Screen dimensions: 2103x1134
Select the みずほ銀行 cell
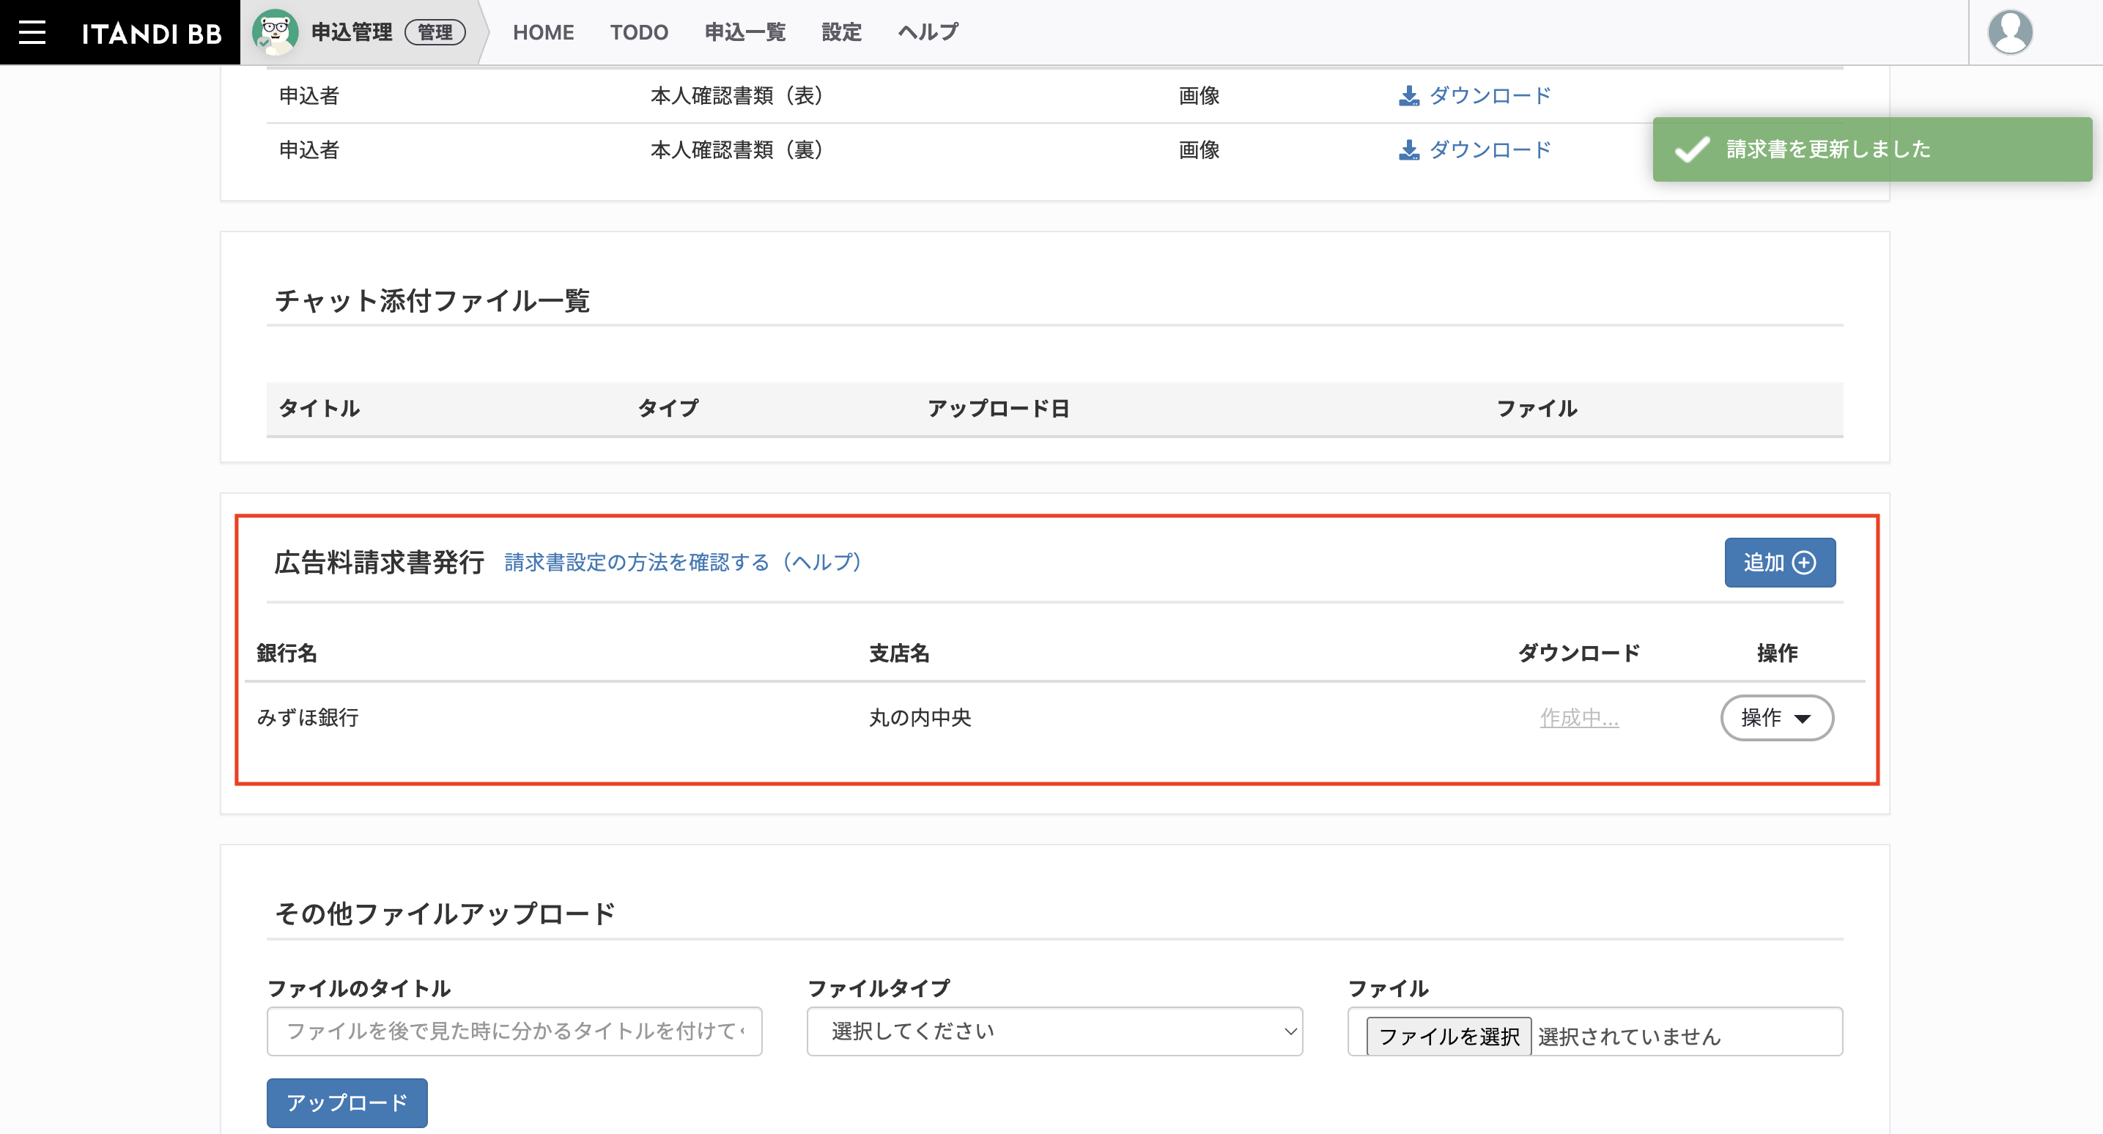(308, 718)
